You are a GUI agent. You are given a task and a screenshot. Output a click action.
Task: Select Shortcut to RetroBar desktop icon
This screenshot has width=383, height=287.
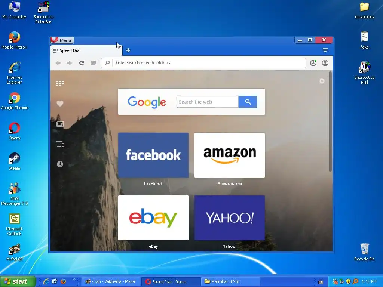tap(43, 13)
